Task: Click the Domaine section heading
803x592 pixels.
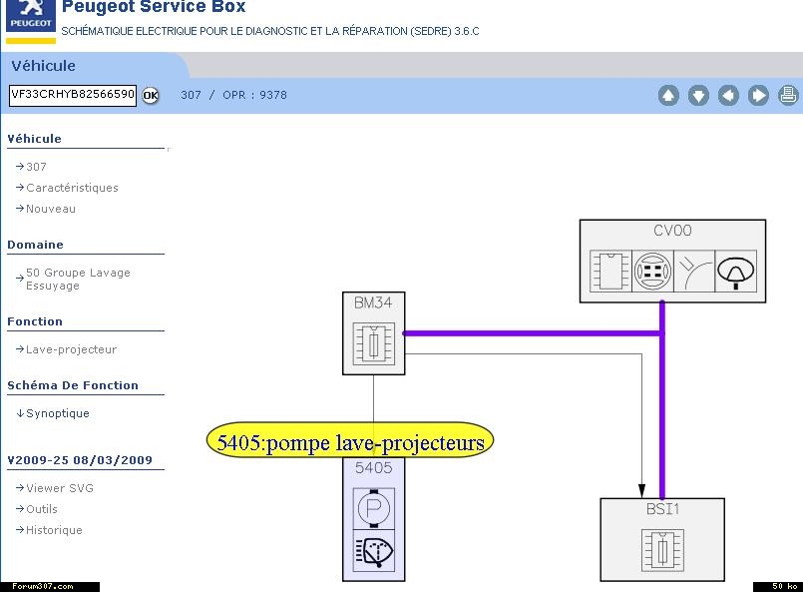Action: [35, 245]
